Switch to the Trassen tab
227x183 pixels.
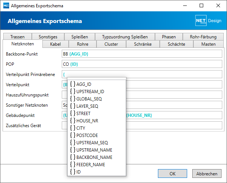coord(18,37)
